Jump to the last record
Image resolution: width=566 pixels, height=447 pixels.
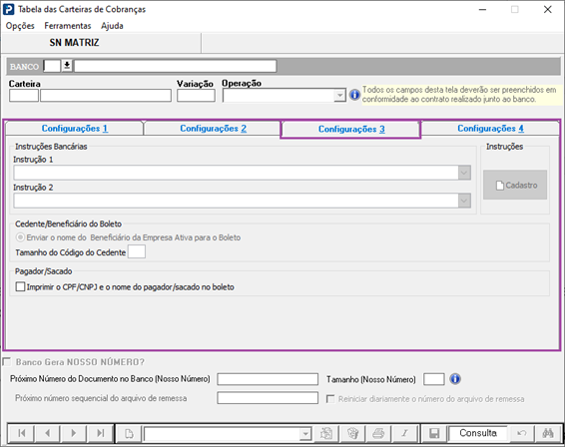tap(101, 433)
